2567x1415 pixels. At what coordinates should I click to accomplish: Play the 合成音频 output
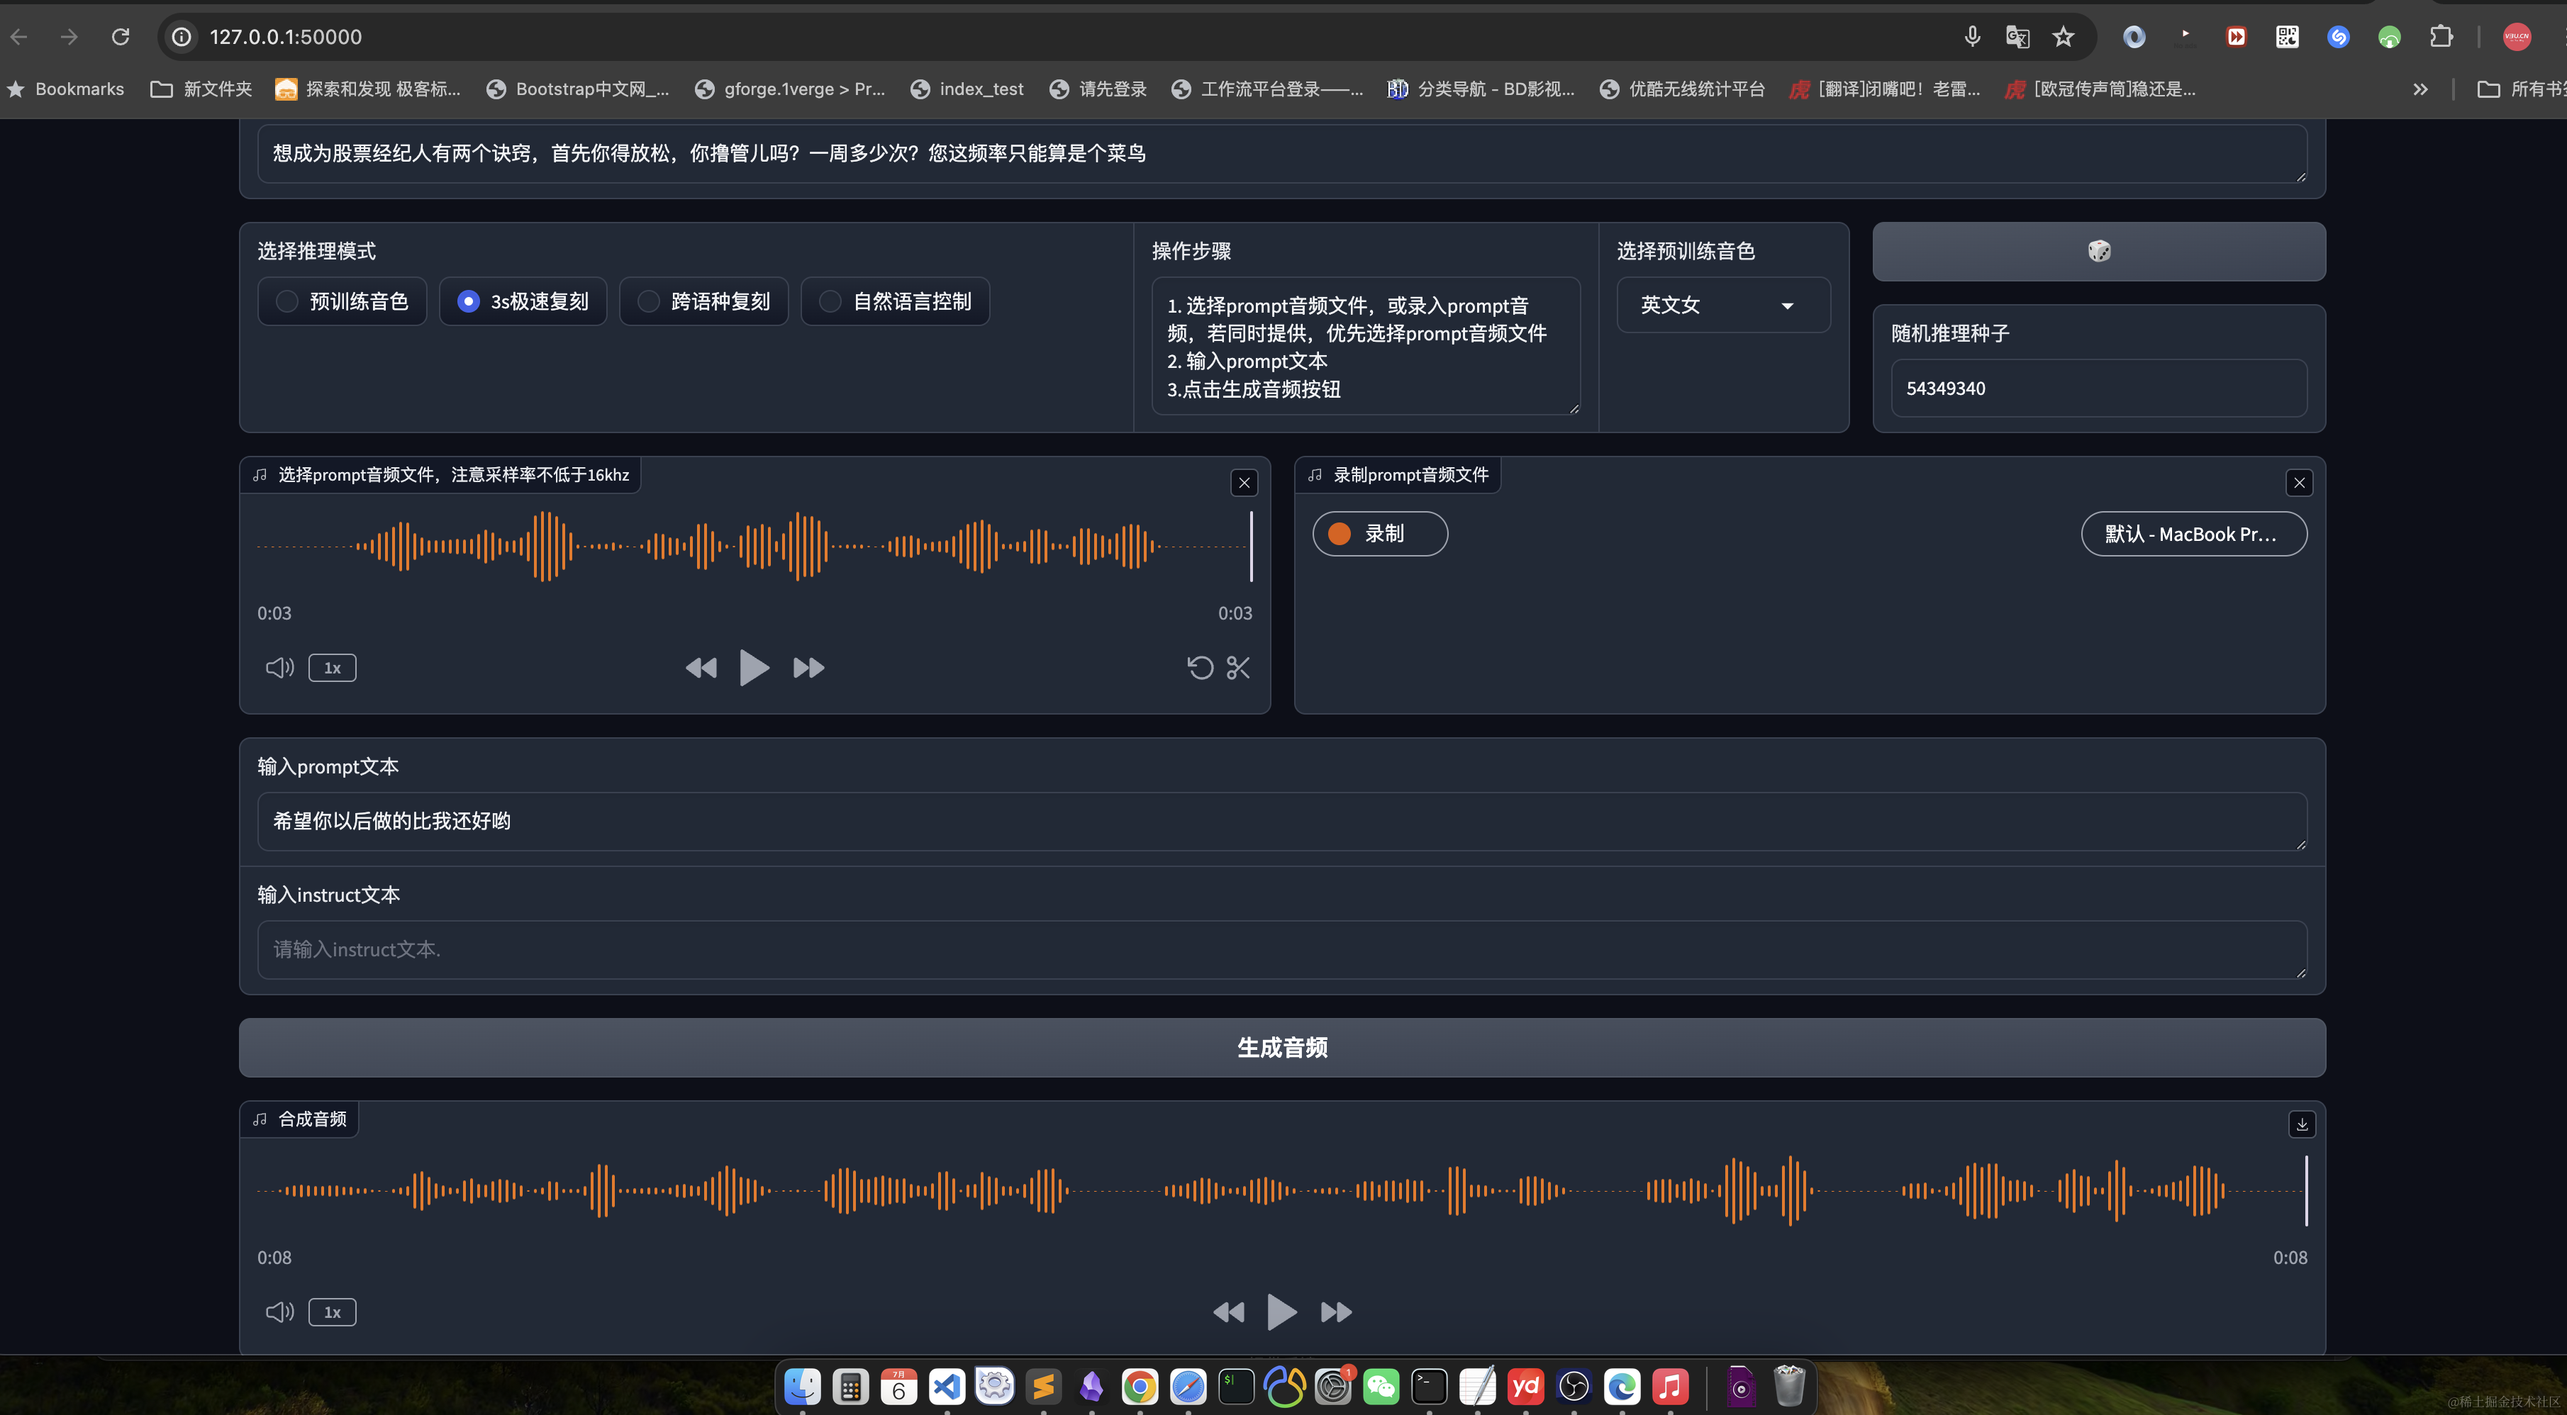coord(1281,1311)
